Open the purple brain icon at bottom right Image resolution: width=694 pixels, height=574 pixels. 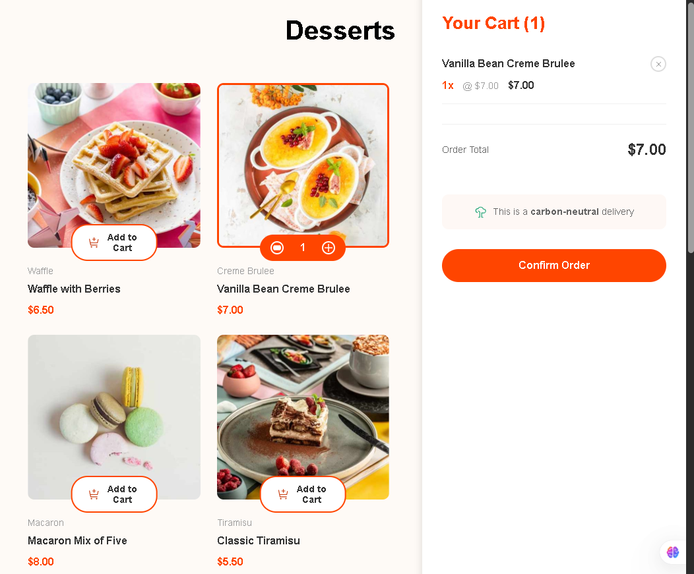[x=672, y=552]
